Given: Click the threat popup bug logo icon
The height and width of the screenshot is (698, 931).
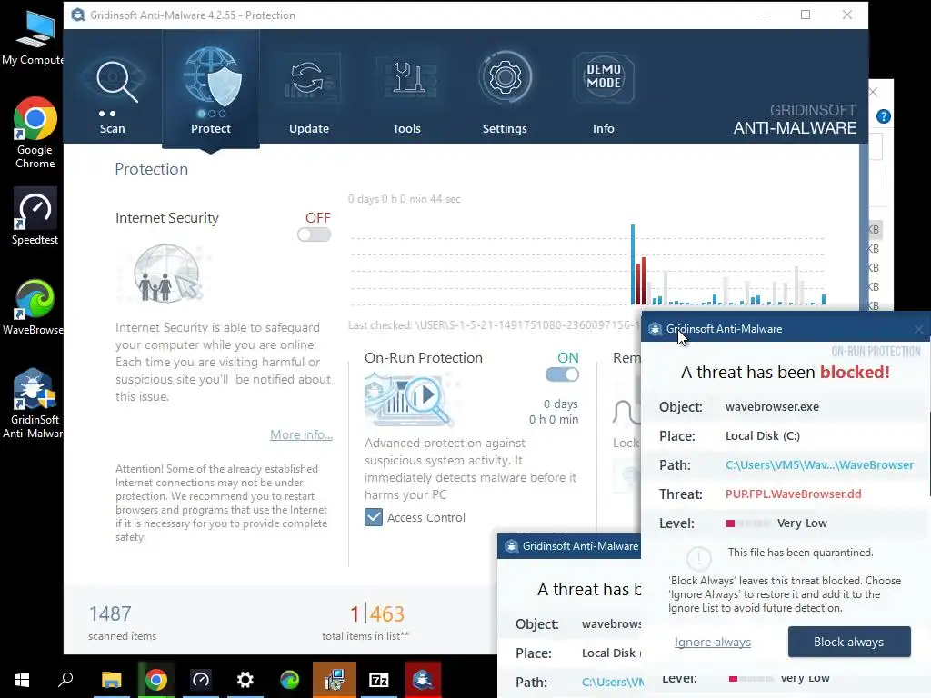Looking at the screenshot, I should tap(655, 329).
